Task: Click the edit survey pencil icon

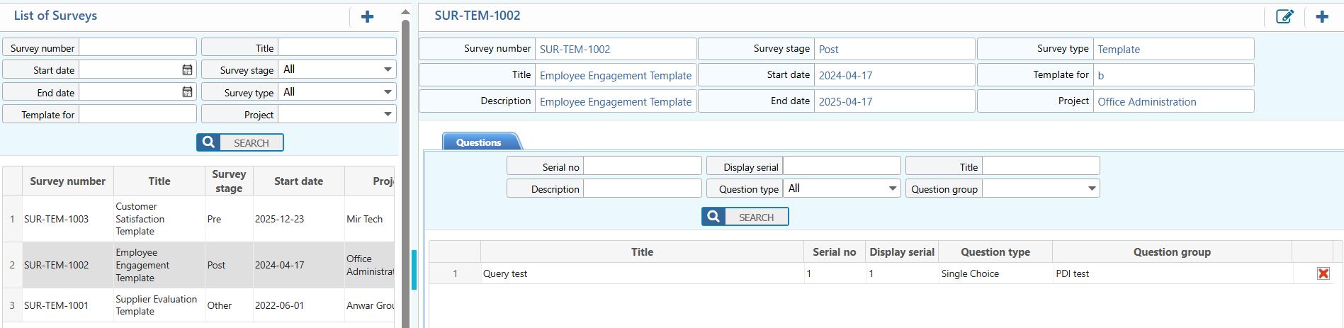Action: pos(1284,17)
